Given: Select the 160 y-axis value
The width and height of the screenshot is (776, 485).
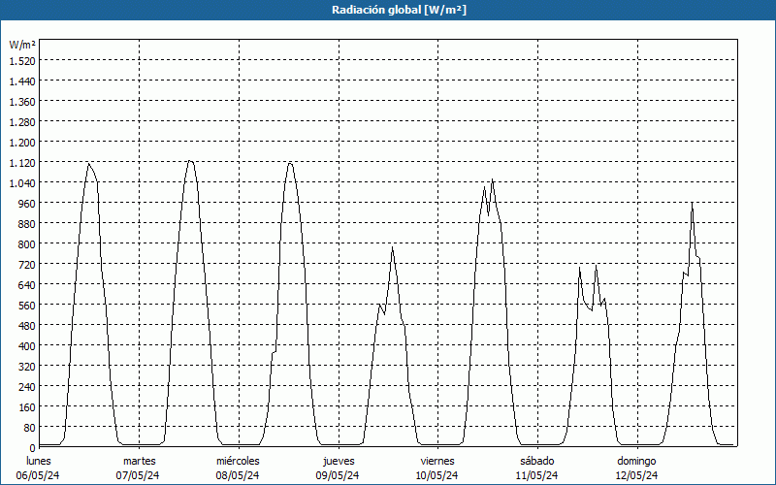Looking at the screenshot, I should tap(27, 406).
